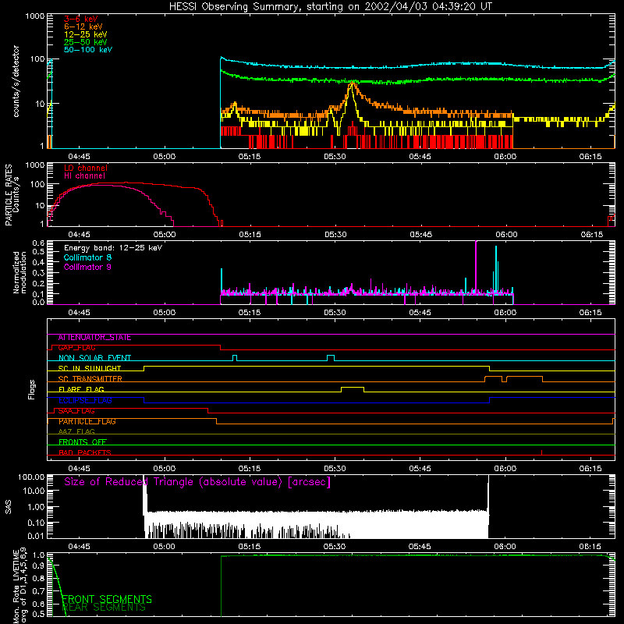Click the counts/s/detector axis label
Image resolution: width=624 pixels, height=624 pixels.
[x=16, y=81]
